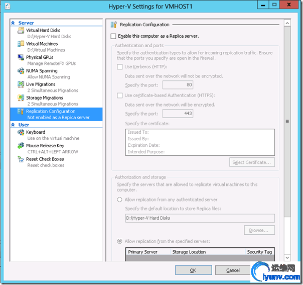The width and height of the screenshot is (303, 285).
Task: Click 'CTRL+ALT+LEFT ARROW' text
Action: click(53, 152)
